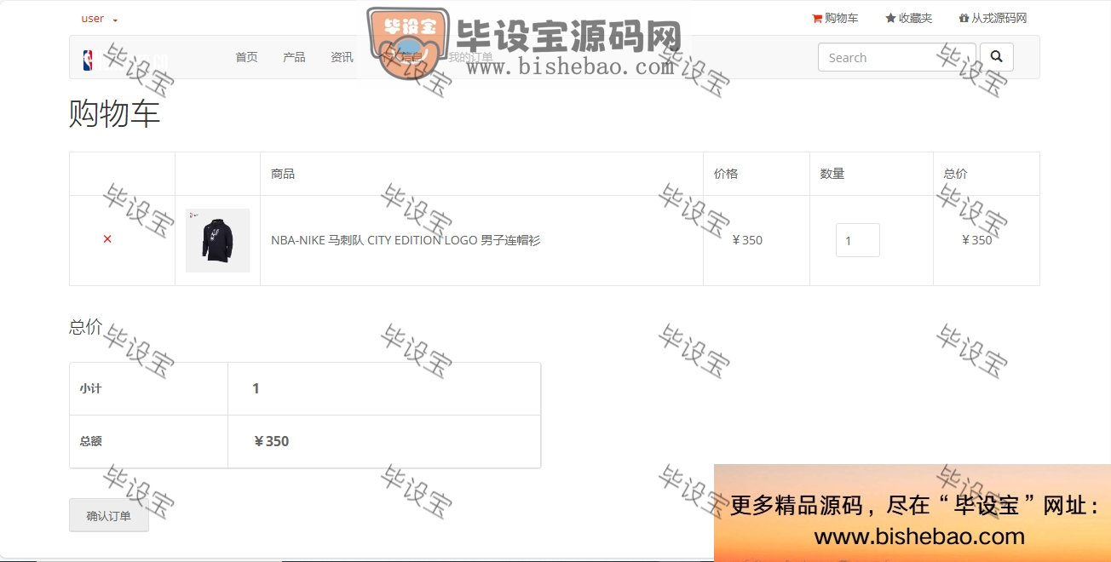The height and width of the screenshot is (562, 1111).
Task: Click the NBA logo icon
Action: [x=88, y=60]
